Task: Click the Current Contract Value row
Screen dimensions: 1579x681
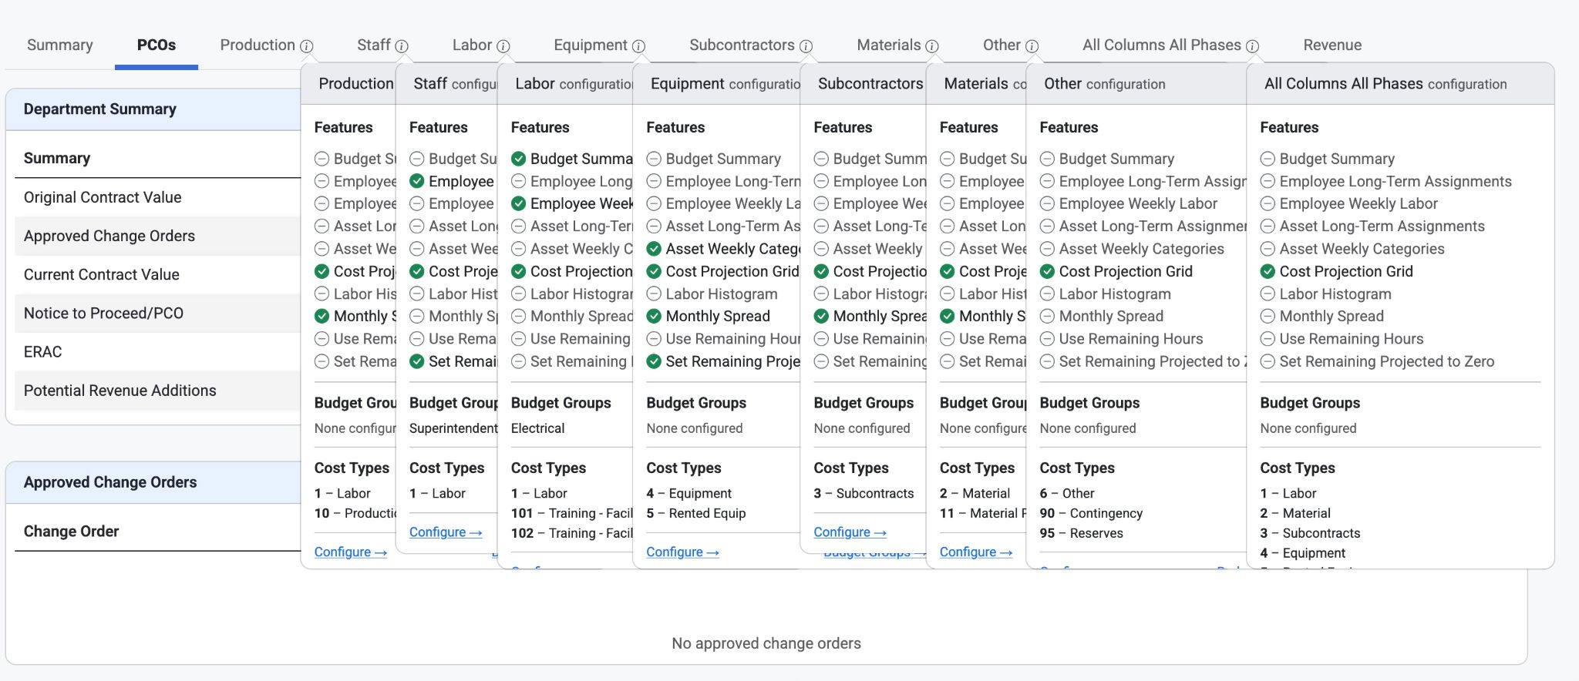Action: pos(157,274)
